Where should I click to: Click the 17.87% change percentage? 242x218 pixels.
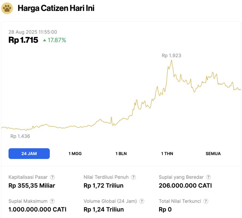(57, 40)
